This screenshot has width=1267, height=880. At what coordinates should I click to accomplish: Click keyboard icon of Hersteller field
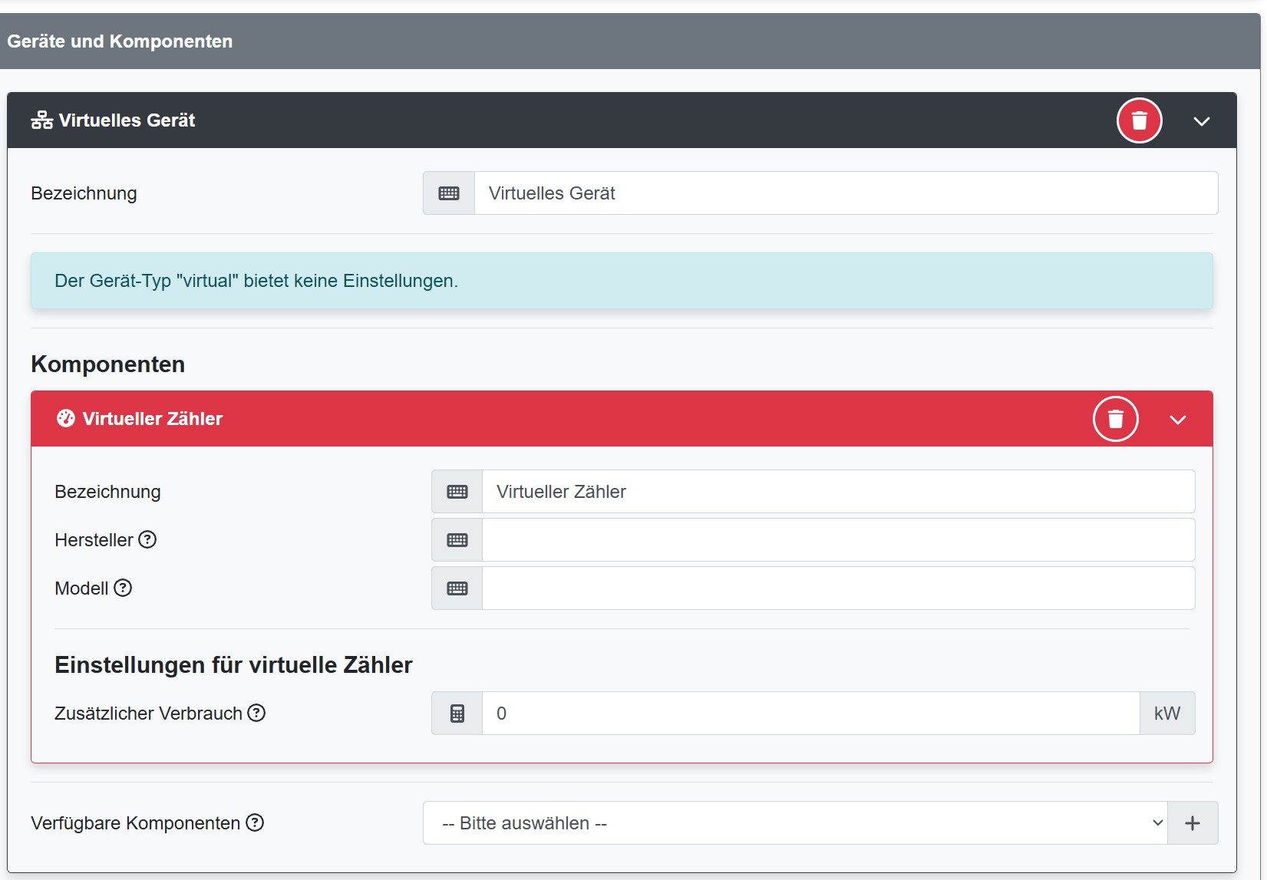click(x=457, y=540)
